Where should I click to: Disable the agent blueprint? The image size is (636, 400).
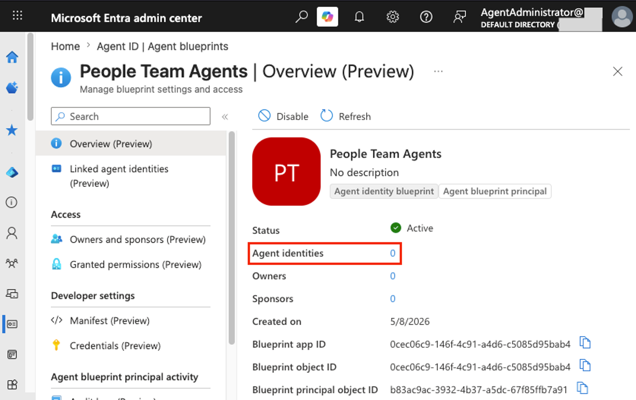click(x=283, y=116)
